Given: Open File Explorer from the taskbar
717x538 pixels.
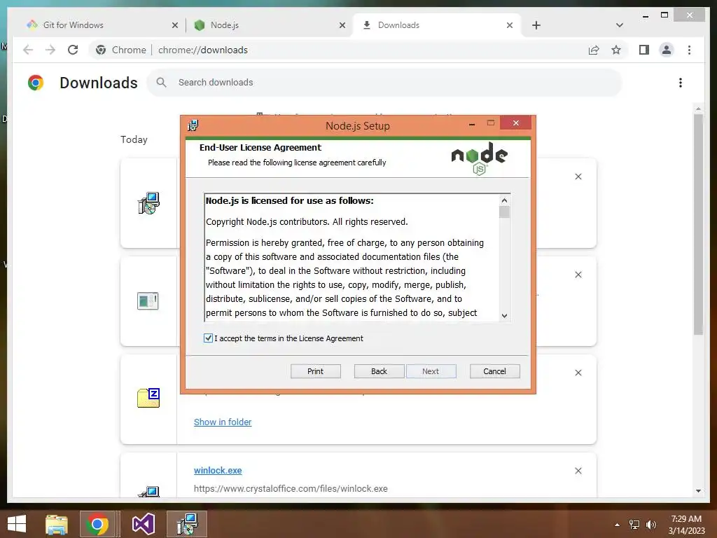Looking at the screenshot, I should 57,524.
